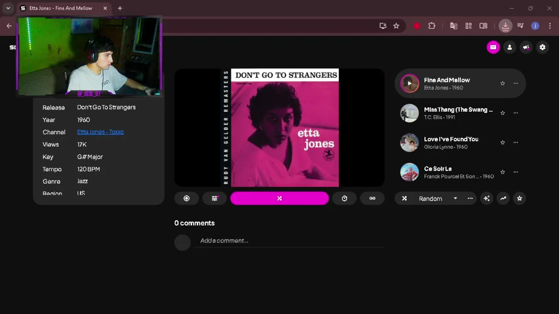
Task: Click the Don't Go To Strangers release value
Action: [106, 107]
